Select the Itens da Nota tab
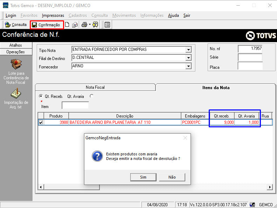The width and height of the screenshot is (277, 208). click(216, 88)
